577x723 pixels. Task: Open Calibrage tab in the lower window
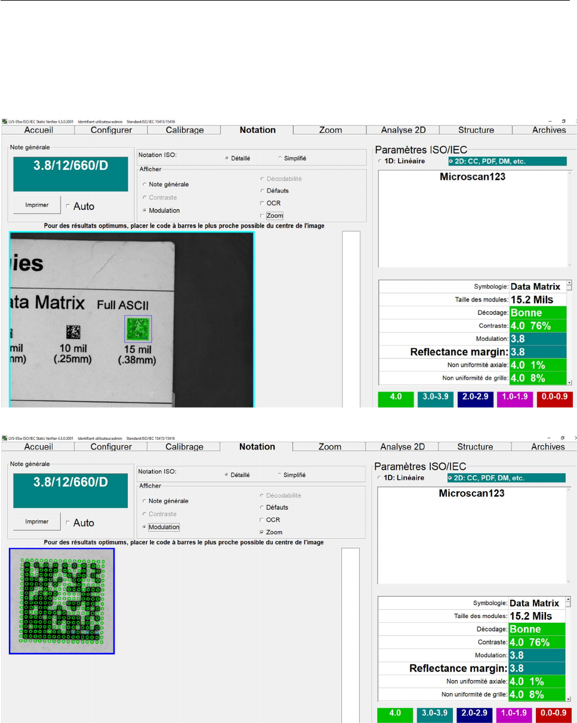[184, 446]
